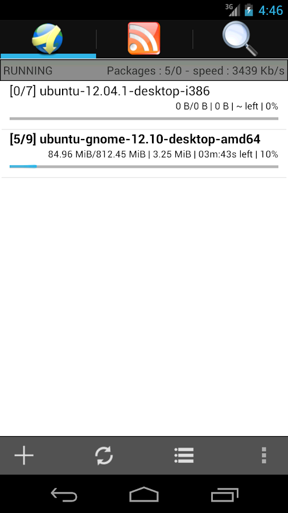Click the empty progress bar of ubuntu-12.04.1

point(144,119)
